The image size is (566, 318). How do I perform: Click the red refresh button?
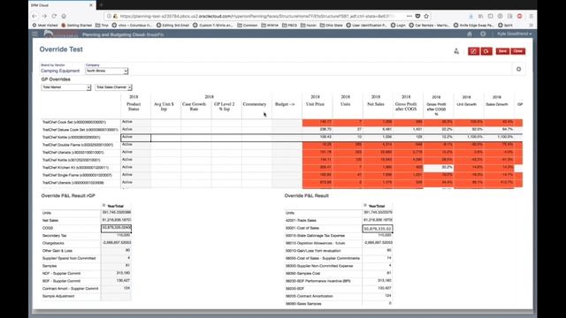click(486, 51)
